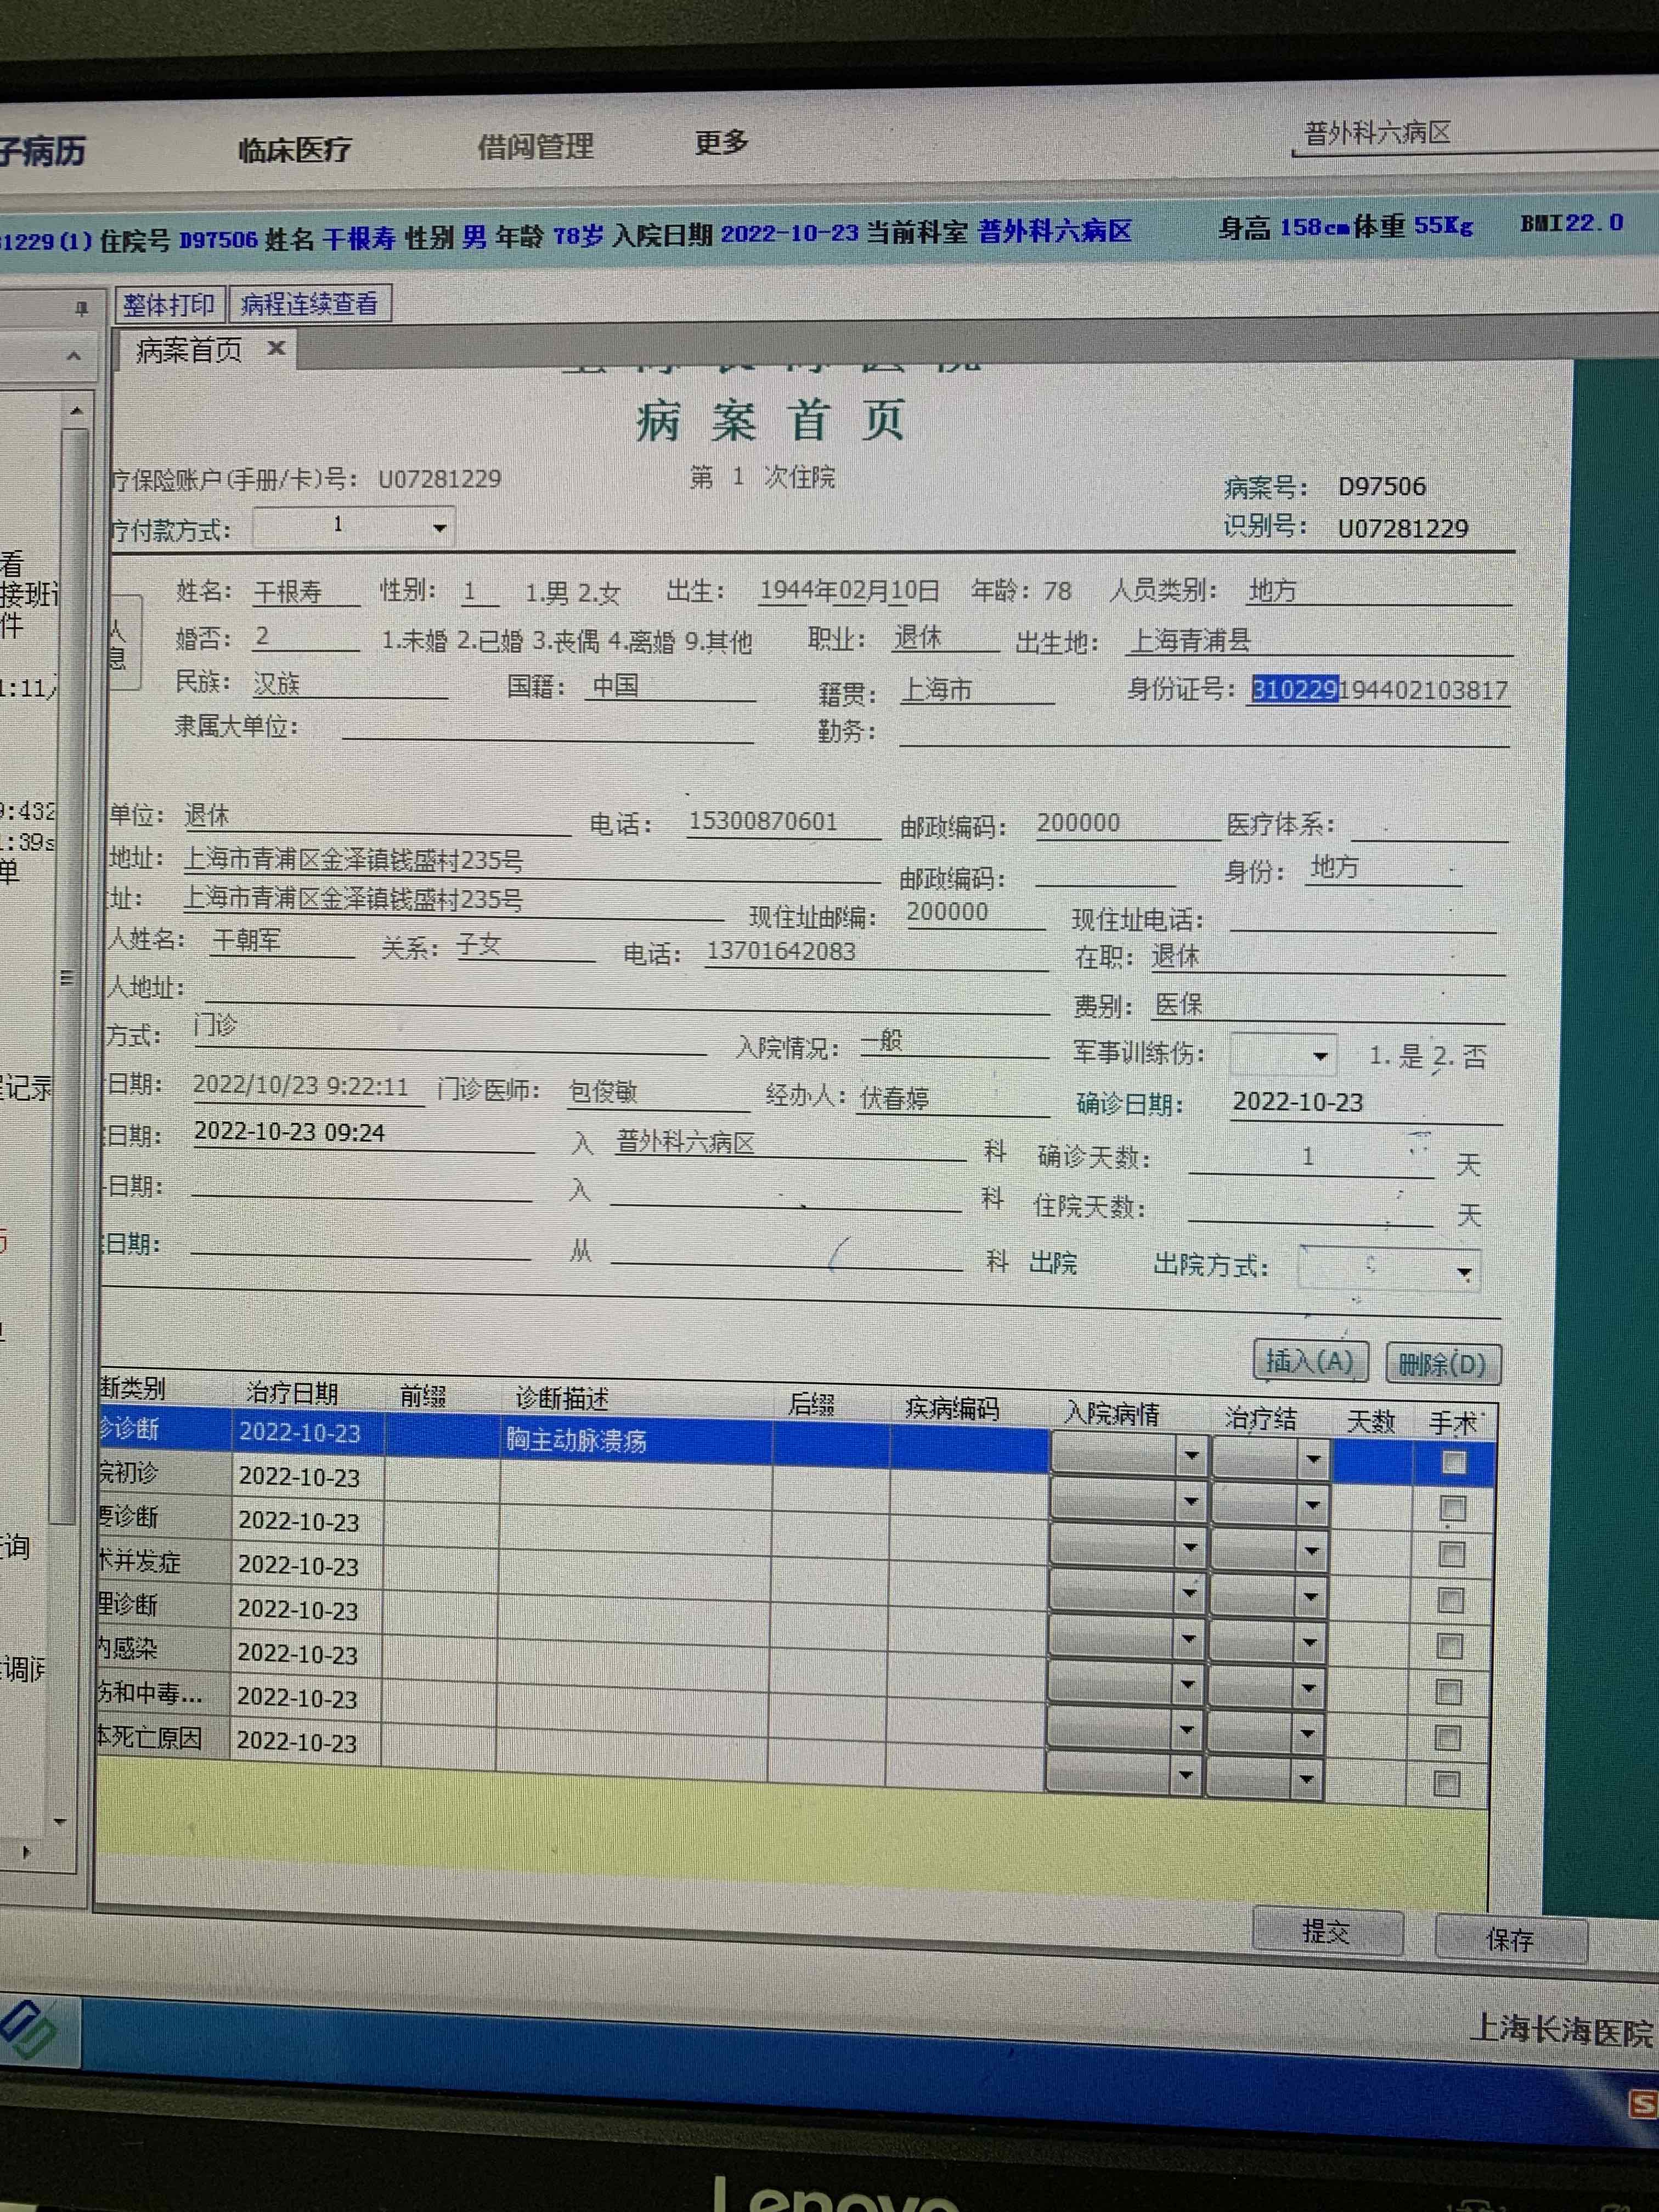Check 手术 checkbox in 伤和中毒 row
Screen dimensions: 1659x2212
[1447, 1738]
